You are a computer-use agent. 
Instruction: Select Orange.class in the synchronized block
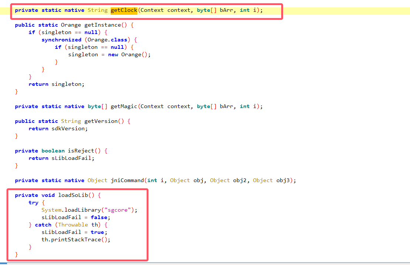(107, 40)
